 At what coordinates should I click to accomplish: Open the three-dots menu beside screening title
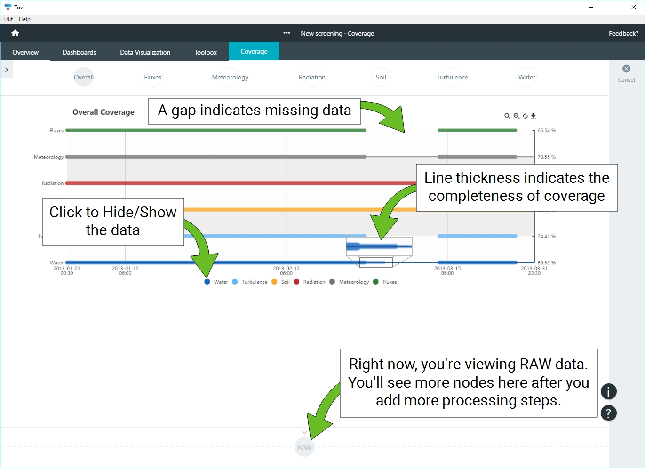pos(287,33)
